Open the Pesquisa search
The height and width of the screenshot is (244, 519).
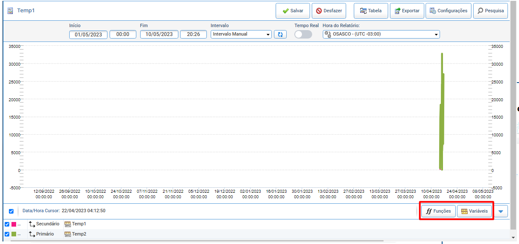point(491,11)
